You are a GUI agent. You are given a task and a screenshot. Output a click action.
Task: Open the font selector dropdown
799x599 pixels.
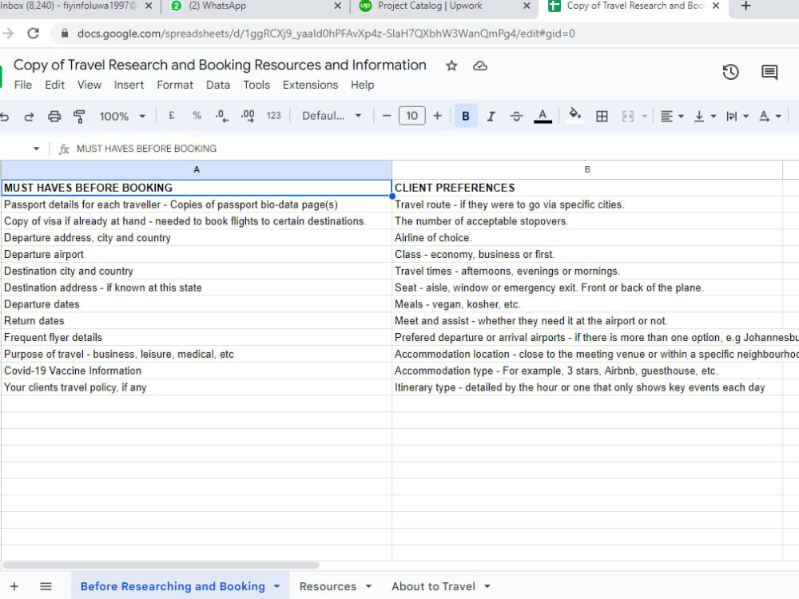(328, 116)
